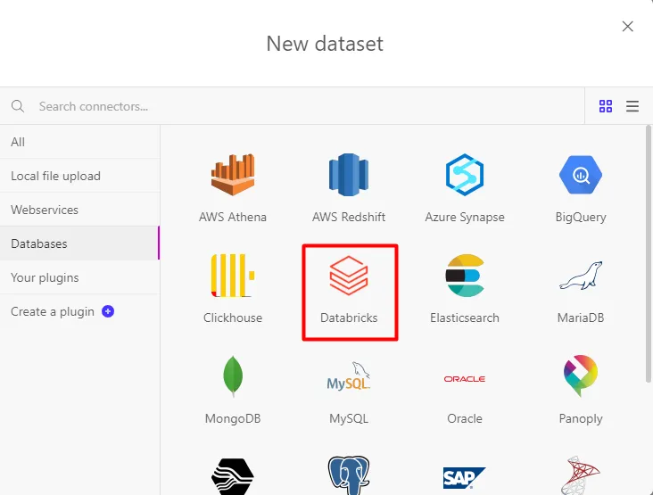Select the AWS Redshift connector icon
Screen dimensions: 653x495
[x=349, y=175]
